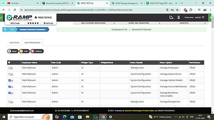
Task: Uncheck row 5 Manage Brandwise Consumables checkbox
Action: (x=9, y=93)
